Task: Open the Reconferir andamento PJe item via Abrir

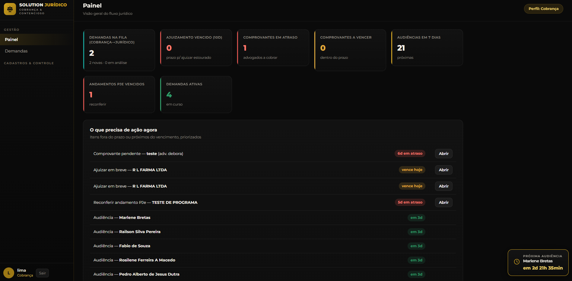Action: [443, 202]
